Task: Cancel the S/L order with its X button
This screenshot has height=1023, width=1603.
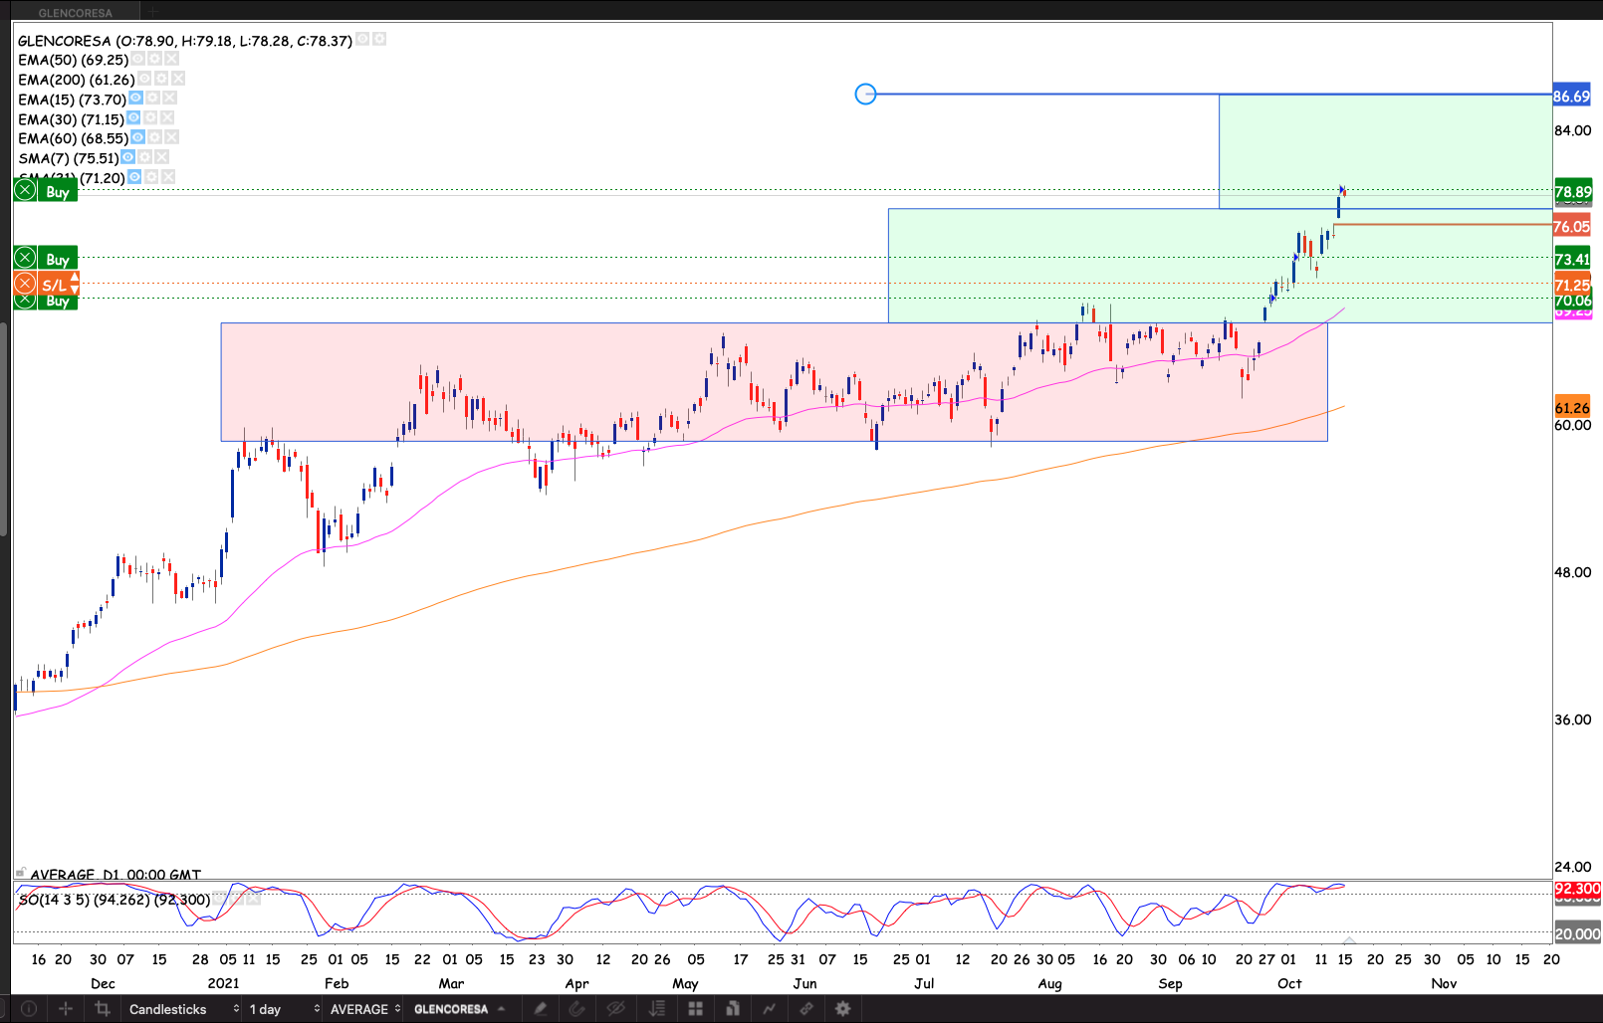Action: pyautogui.click(x=25, y=285)
